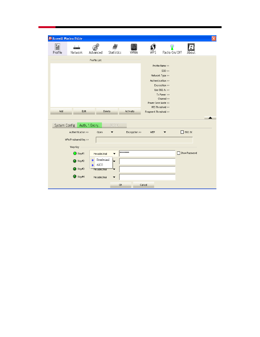The height and width of the screenshot is (337, 260).
Task: Click the Cancel button
Action: [143, 185]
